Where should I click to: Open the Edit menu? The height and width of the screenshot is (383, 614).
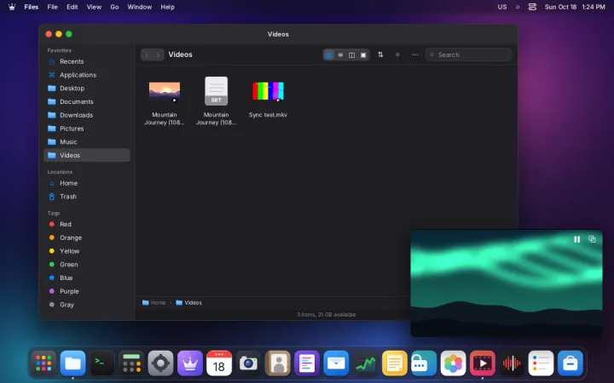(x=72, y=7)
